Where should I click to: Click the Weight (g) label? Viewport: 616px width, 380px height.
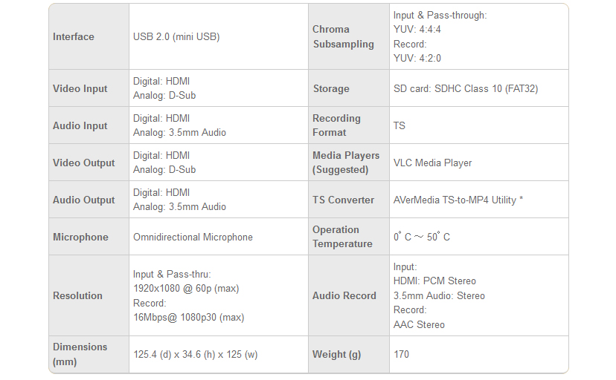pyautogui.click(x=336, y=354)
